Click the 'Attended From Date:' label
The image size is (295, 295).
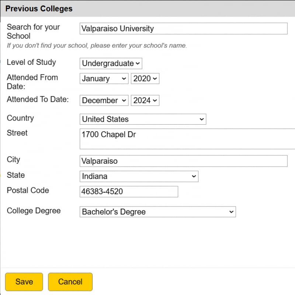pos(32,82)
